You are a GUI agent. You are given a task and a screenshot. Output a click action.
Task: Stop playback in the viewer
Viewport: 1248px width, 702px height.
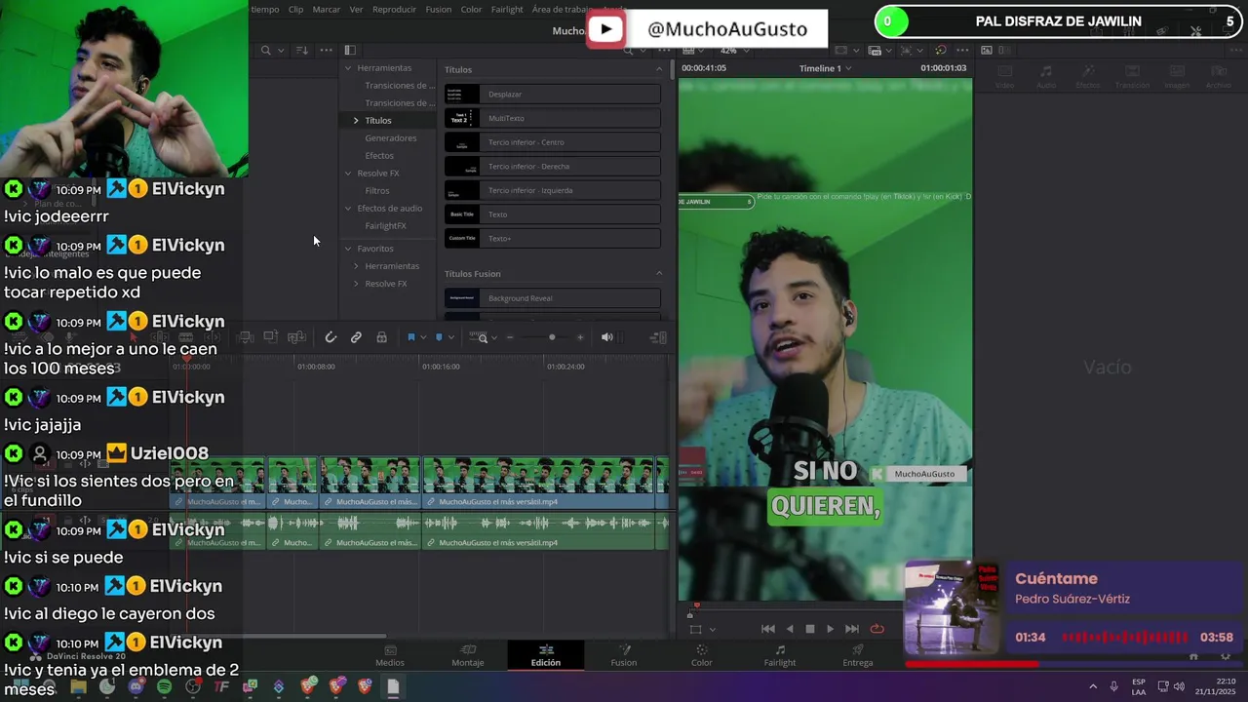tap(809, 629)
